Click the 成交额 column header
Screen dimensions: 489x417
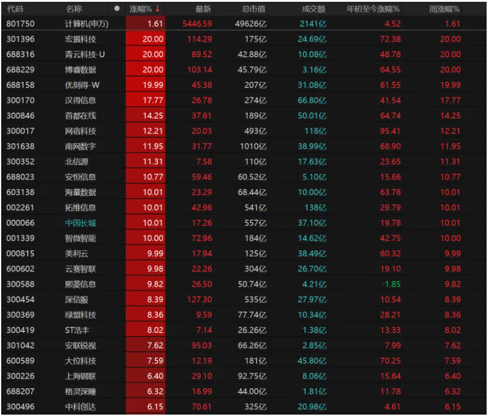click(x=314, y=9)
